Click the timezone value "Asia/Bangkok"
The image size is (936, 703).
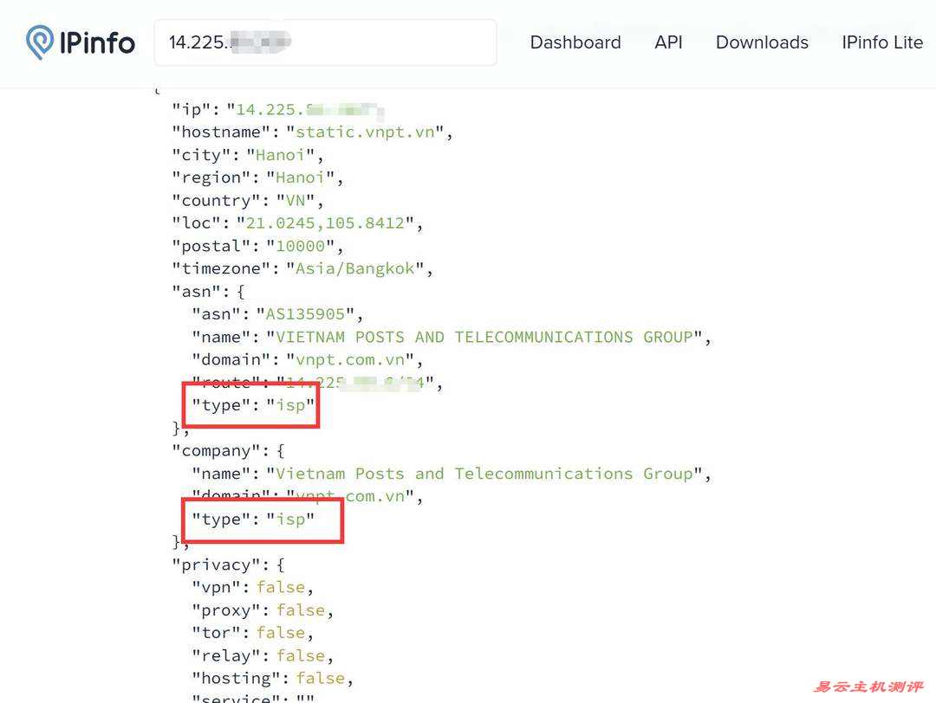(x=355, y=268)
